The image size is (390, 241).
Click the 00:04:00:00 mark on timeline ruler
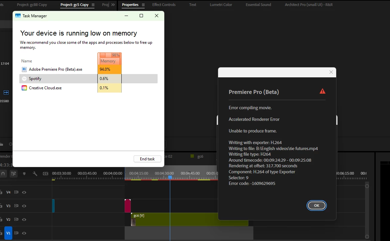coord(113,173)
